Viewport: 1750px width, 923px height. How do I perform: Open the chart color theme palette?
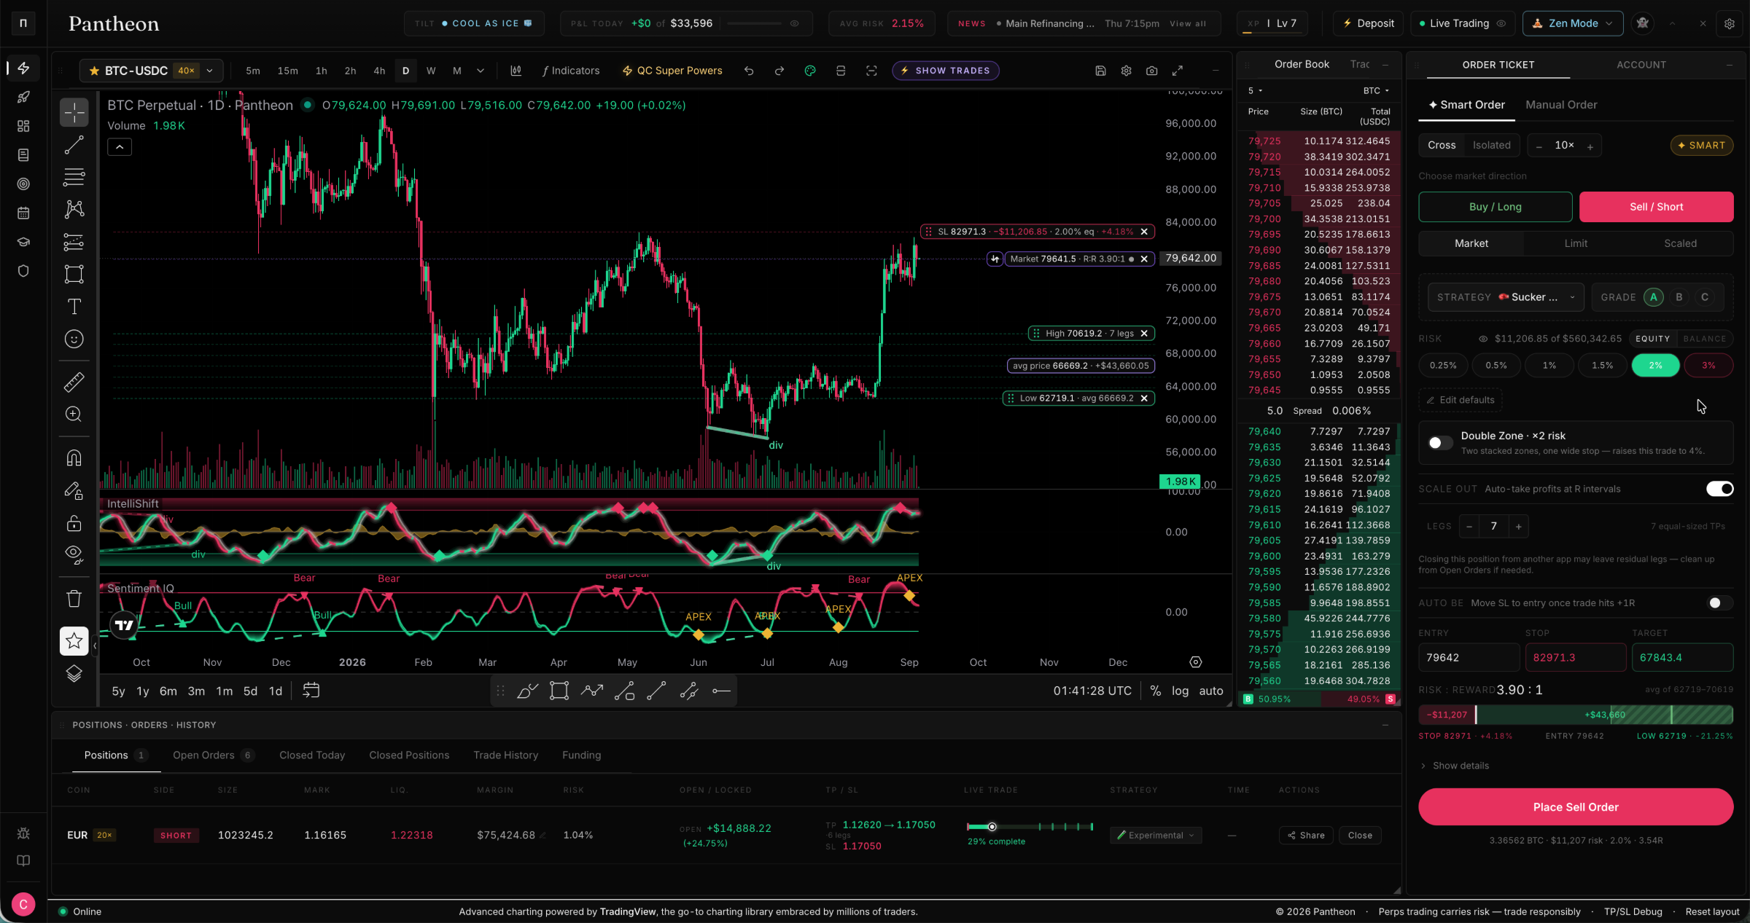[810, 71]
